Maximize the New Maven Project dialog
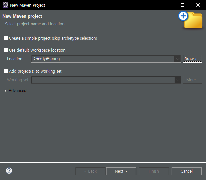This screenshot has height=180, width=206. tap(183, 5)
